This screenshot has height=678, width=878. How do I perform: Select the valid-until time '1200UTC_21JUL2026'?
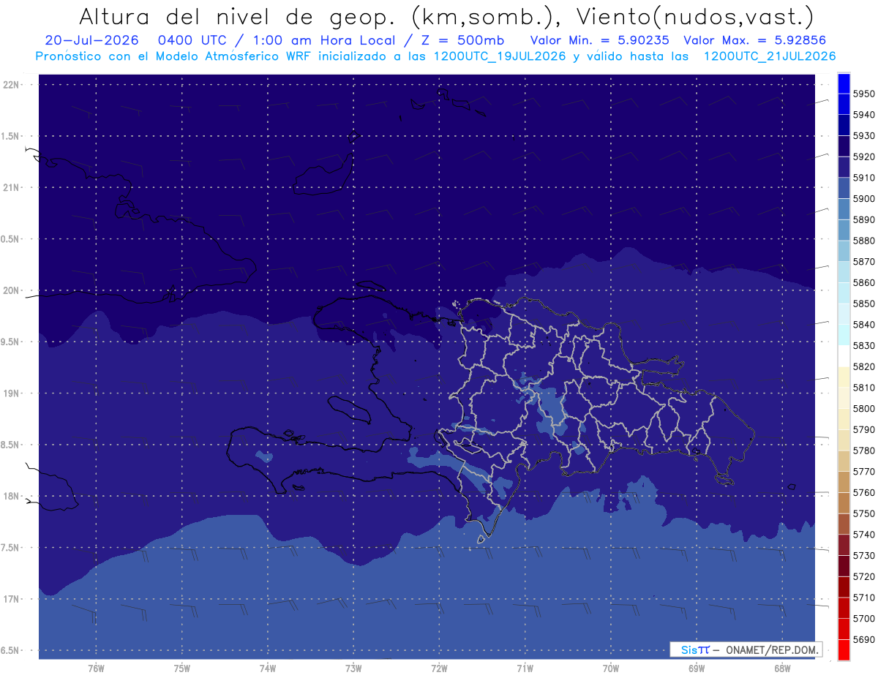(770, 56)
